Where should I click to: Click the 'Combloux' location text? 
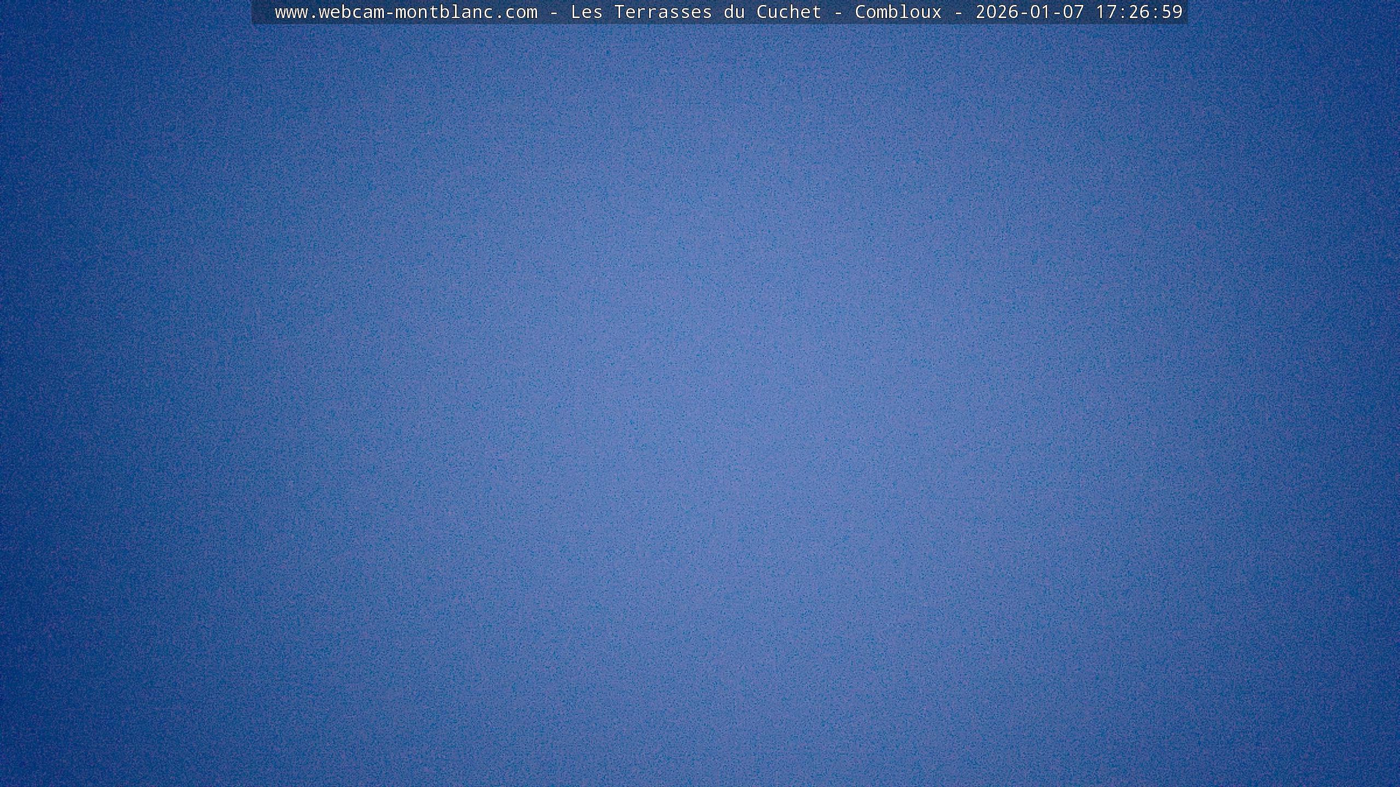click(x=898, y=12)
